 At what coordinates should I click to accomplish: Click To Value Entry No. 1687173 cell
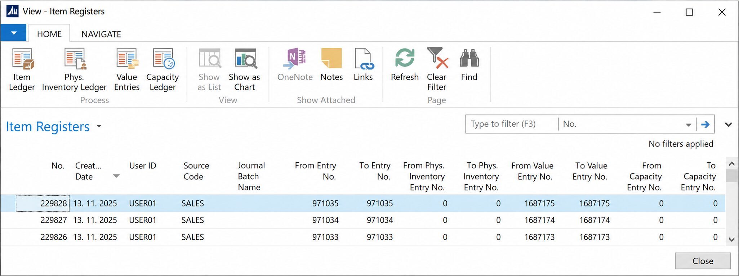pos(595,237)
